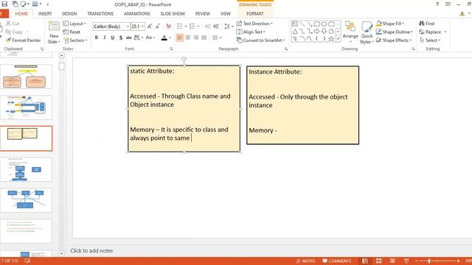Screen dimensions: 472x265
Task: Switch to Slide Sorter view icon
Action: [x=378, y=261]
